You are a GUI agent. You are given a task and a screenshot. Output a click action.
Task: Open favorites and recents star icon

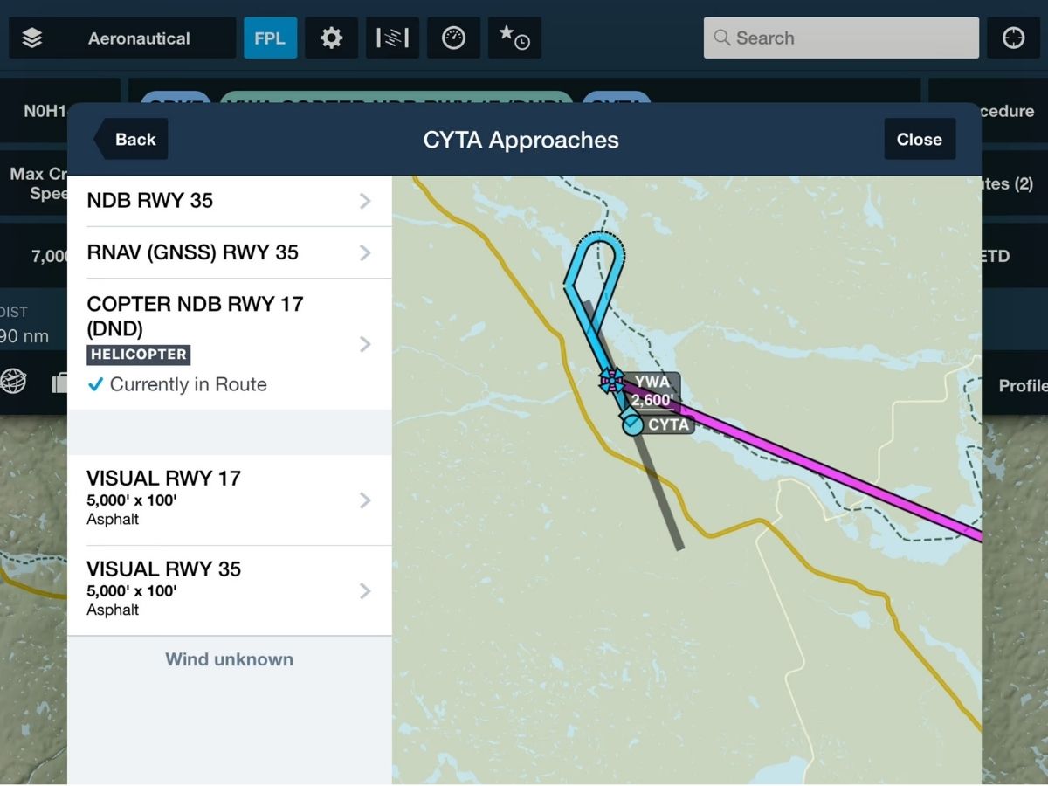[514, 38]
